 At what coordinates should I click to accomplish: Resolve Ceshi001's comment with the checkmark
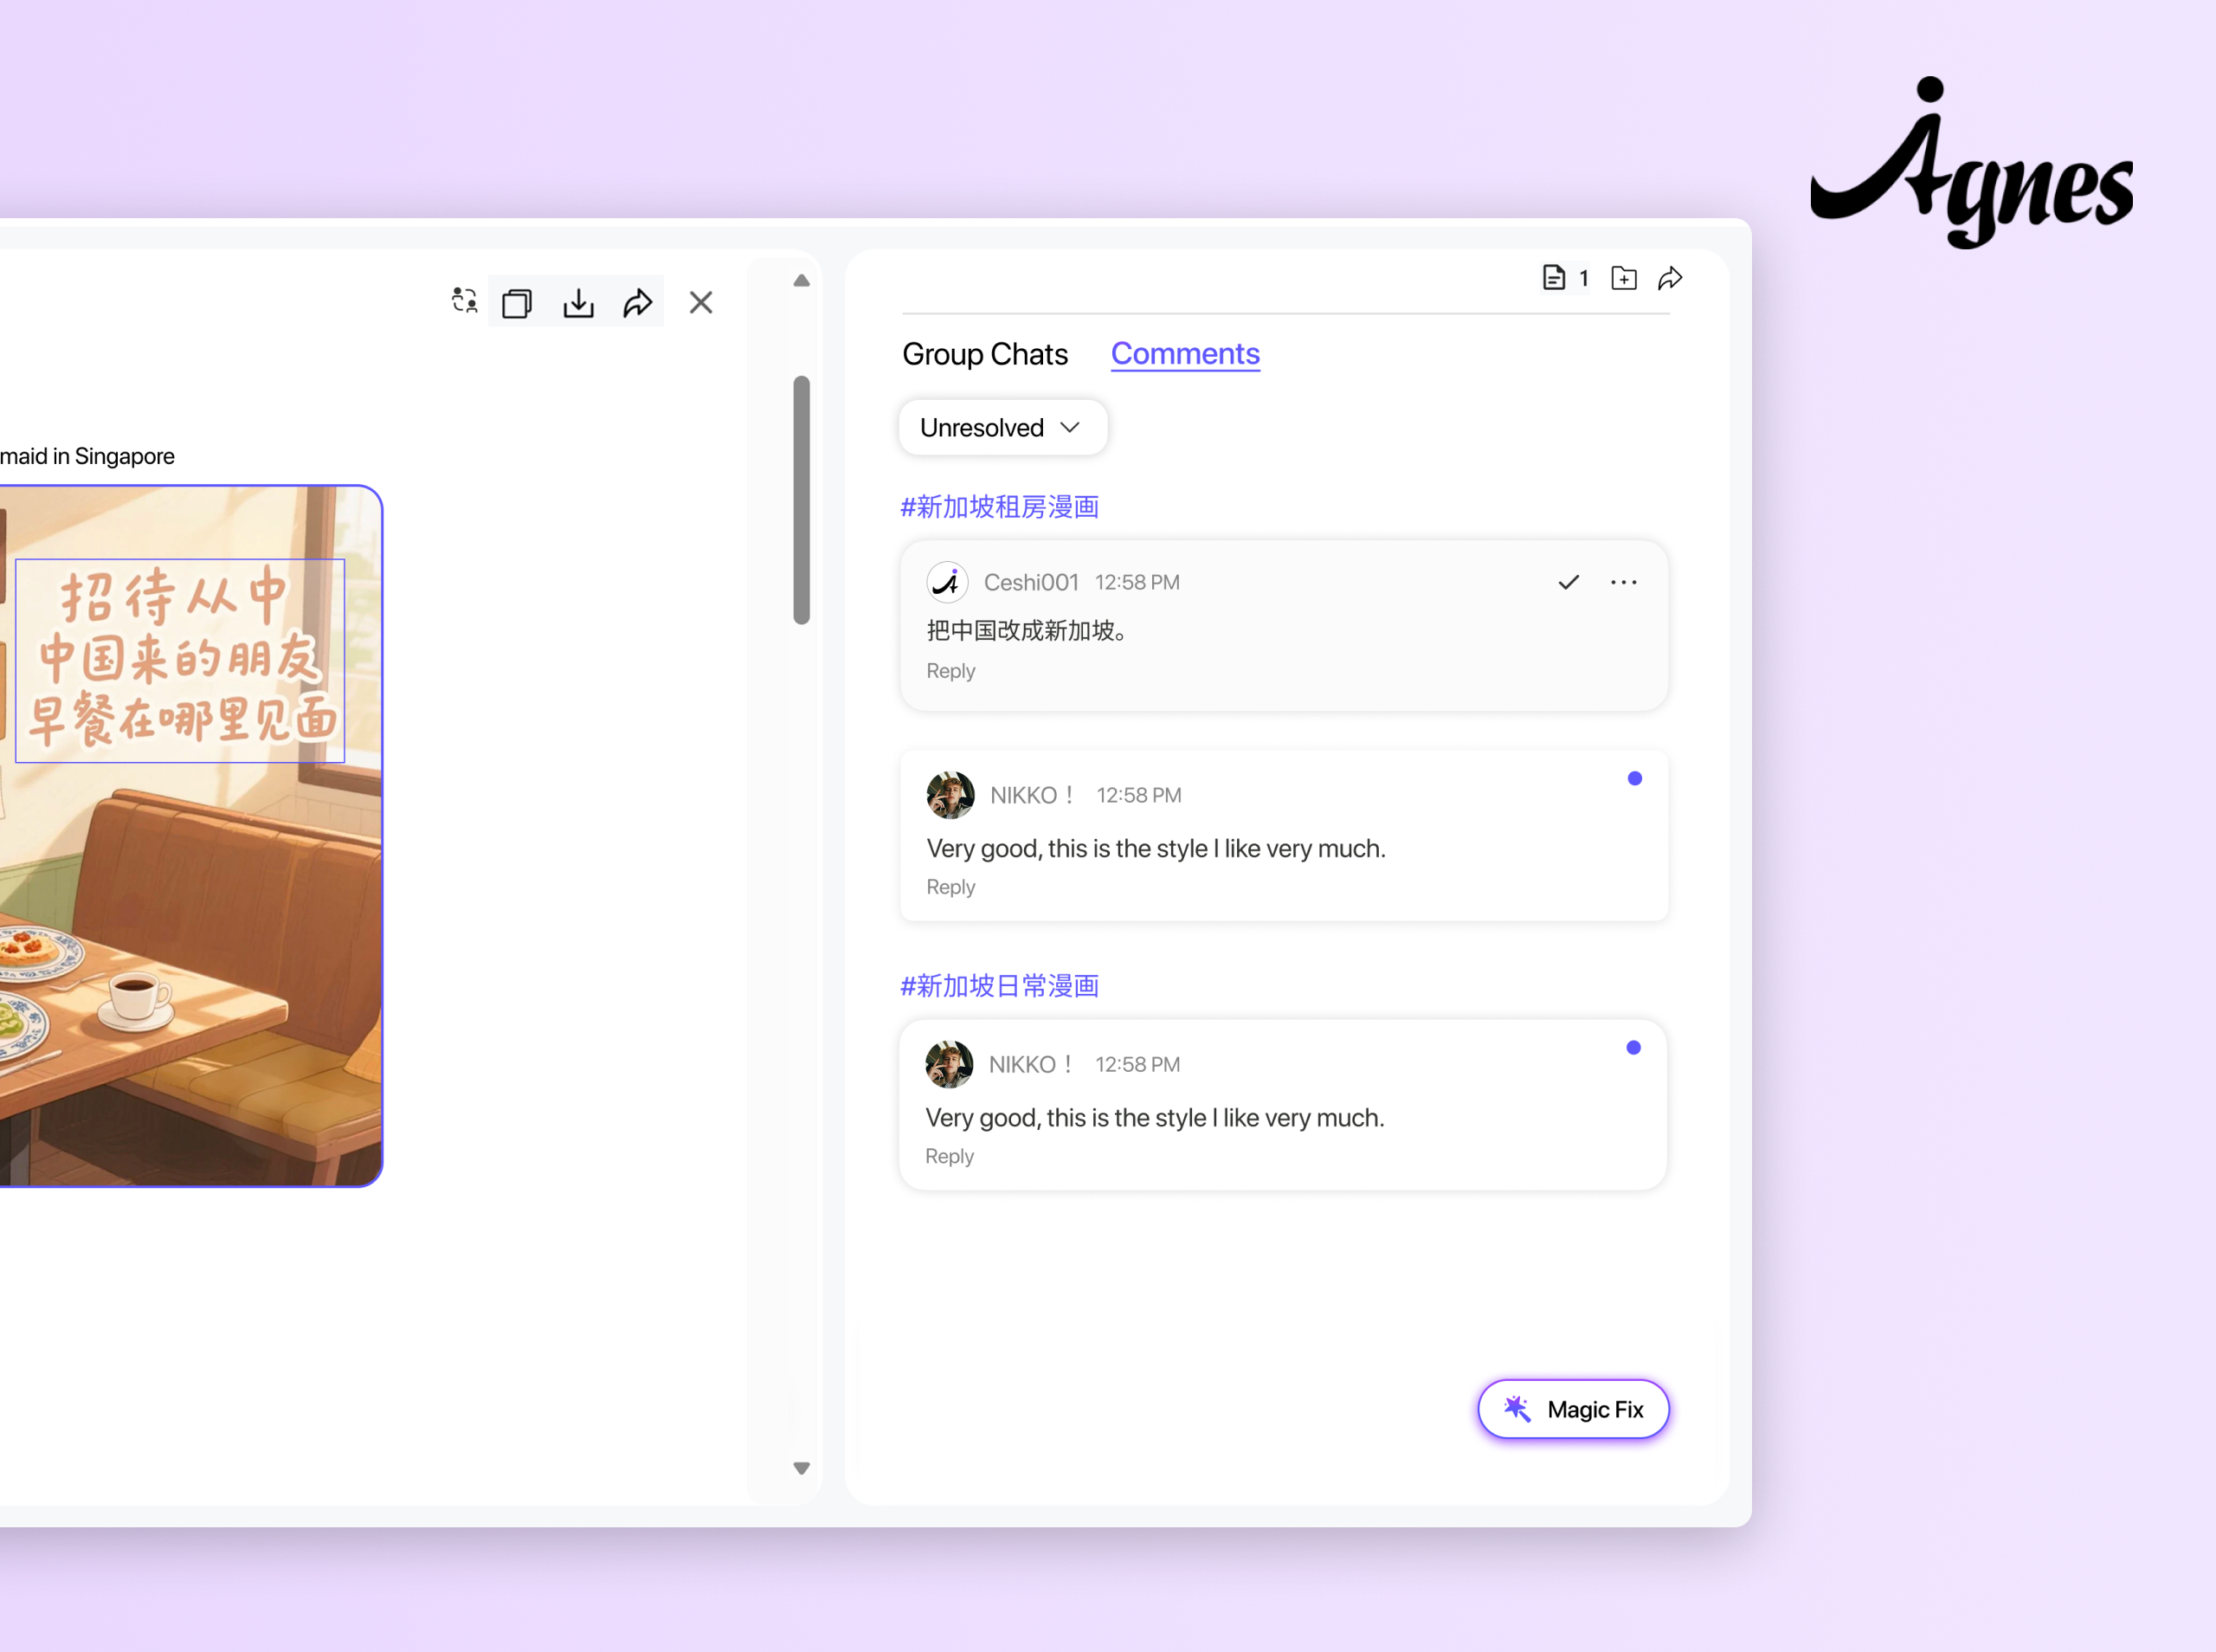pos(1569,582)
